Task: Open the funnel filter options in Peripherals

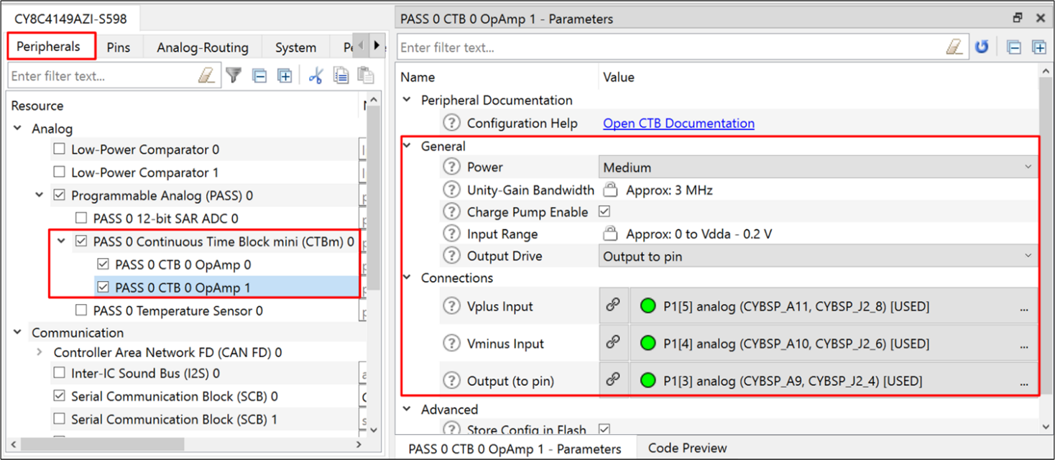Action: click(x=234, y=75)
